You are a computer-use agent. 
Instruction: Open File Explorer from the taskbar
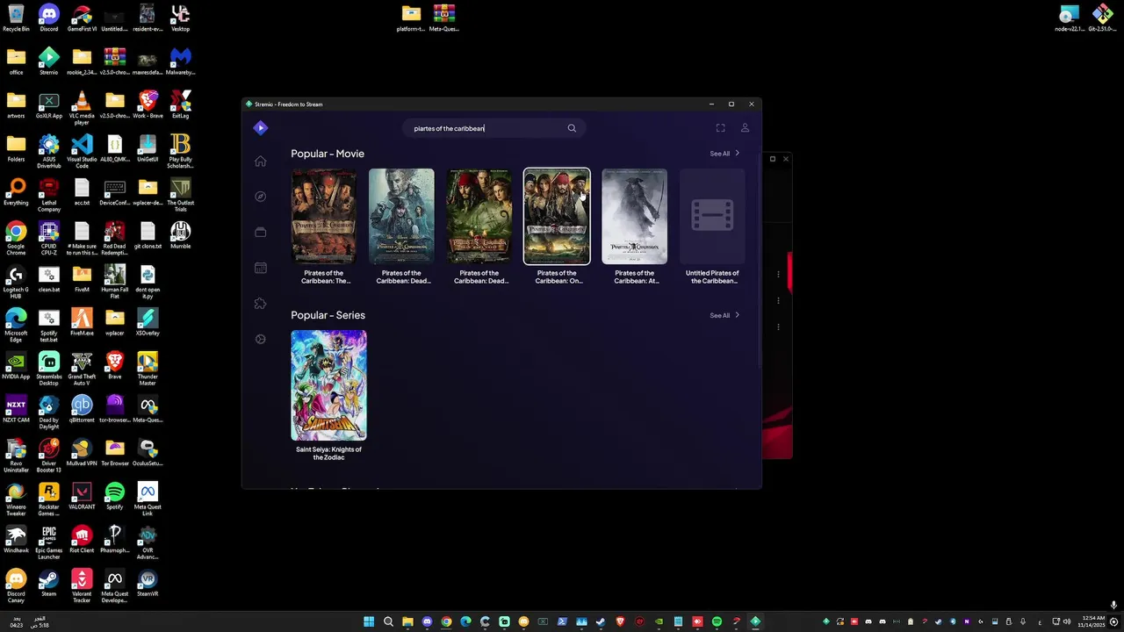point(407,621)
